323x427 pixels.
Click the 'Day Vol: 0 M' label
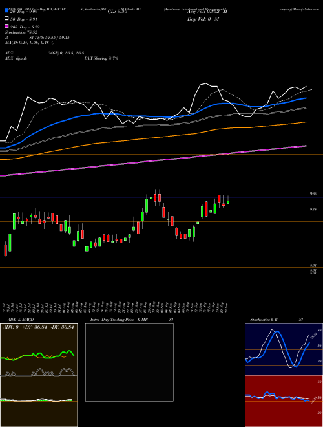click(x=203, y=19)
